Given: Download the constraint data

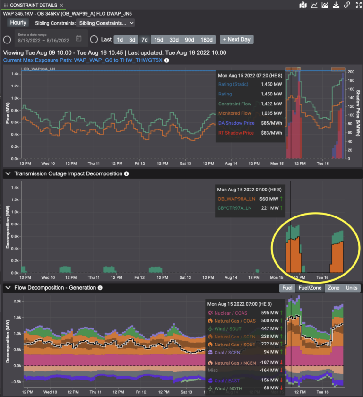Looking at the screenshot, I should coord(336,5).
